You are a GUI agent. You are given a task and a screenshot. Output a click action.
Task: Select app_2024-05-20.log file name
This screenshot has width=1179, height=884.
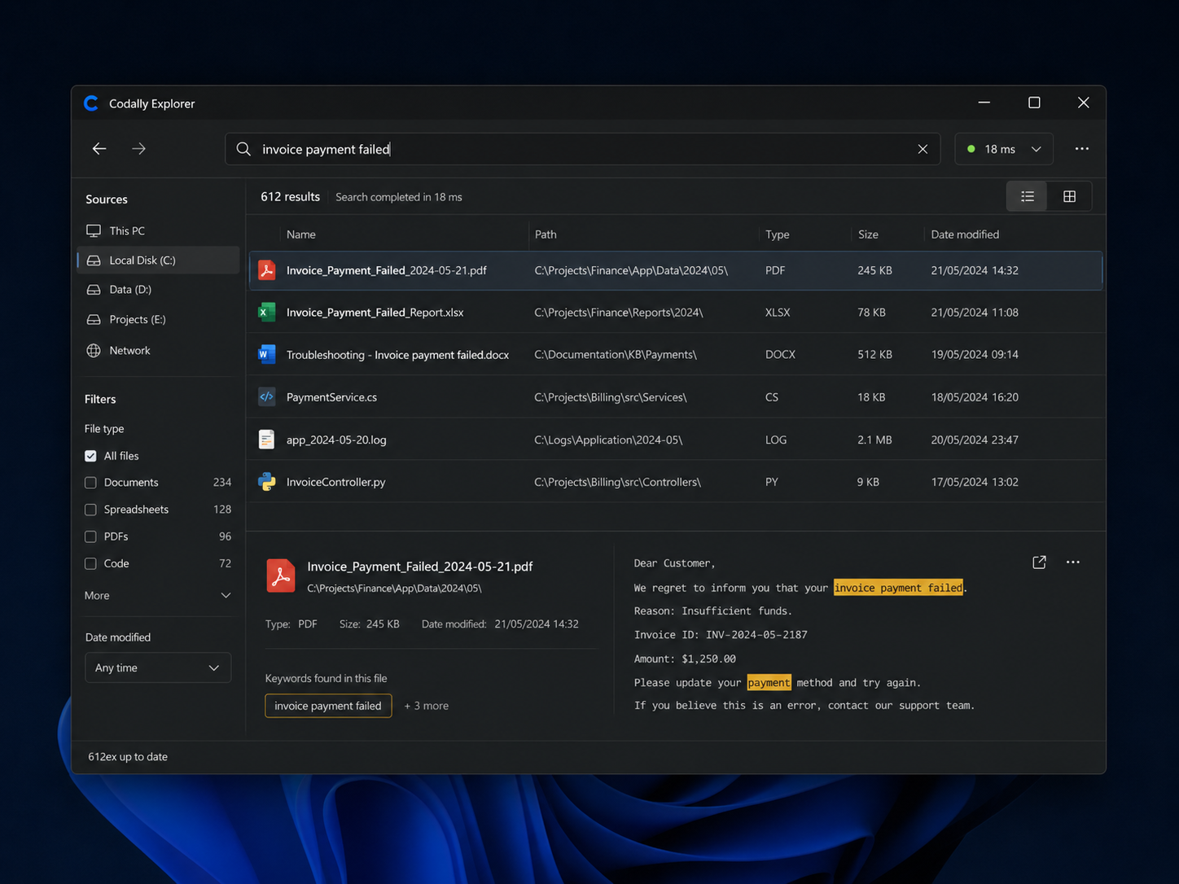336,440
